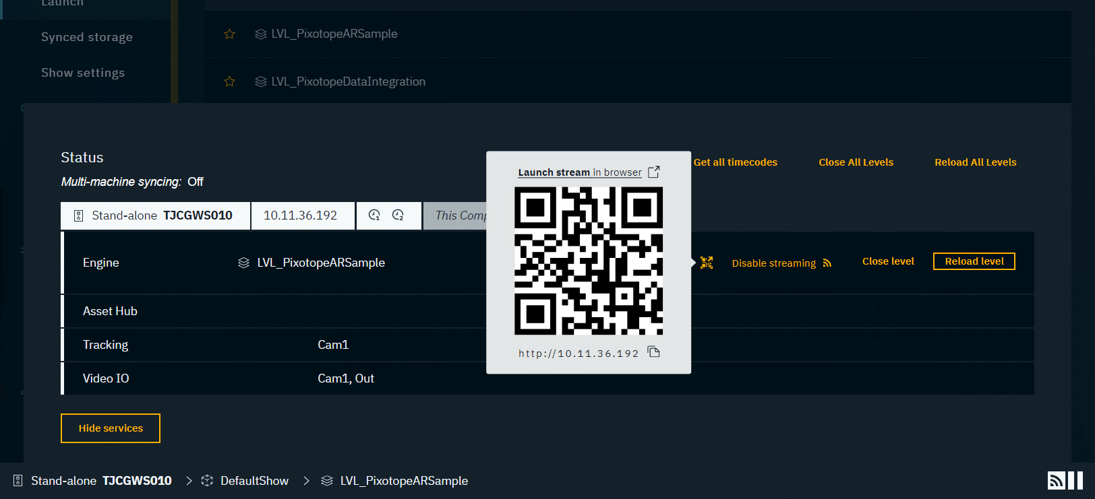This screenshot has width=1095, height=499.
Task: Open Show settings in the sidebar
Action: 83,73
